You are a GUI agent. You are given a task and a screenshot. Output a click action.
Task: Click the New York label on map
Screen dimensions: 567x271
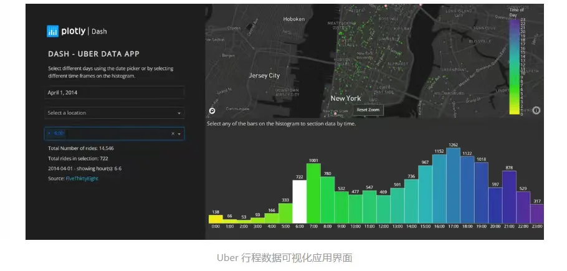pyautogui.click(x=346, y=98)
